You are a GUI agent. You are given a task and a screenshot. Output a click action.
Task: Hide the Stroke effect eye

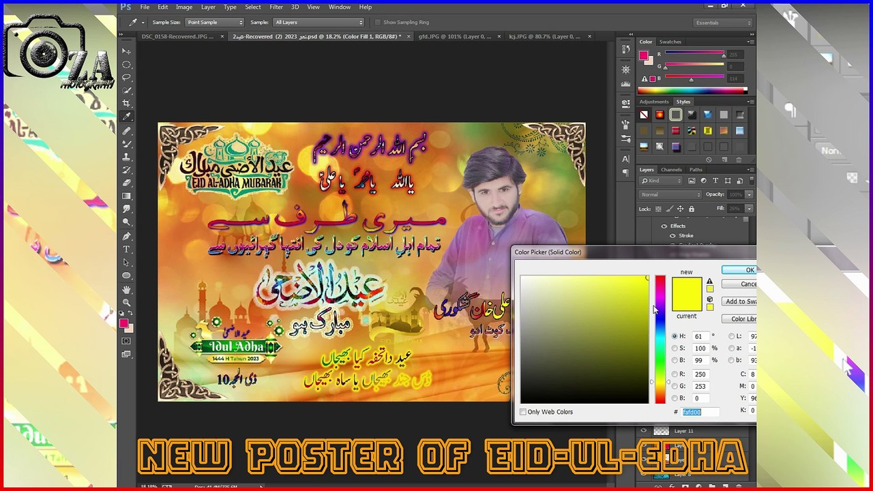(x=672, y=235)
